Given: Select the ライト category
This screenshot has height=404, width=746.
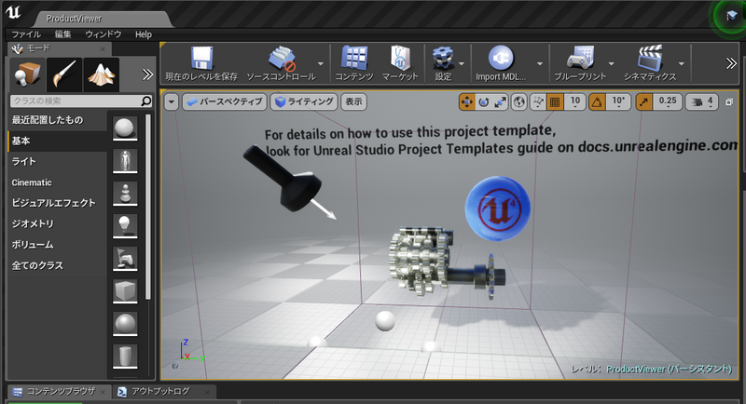Looking at the screenshot, I should click(57, 161).
